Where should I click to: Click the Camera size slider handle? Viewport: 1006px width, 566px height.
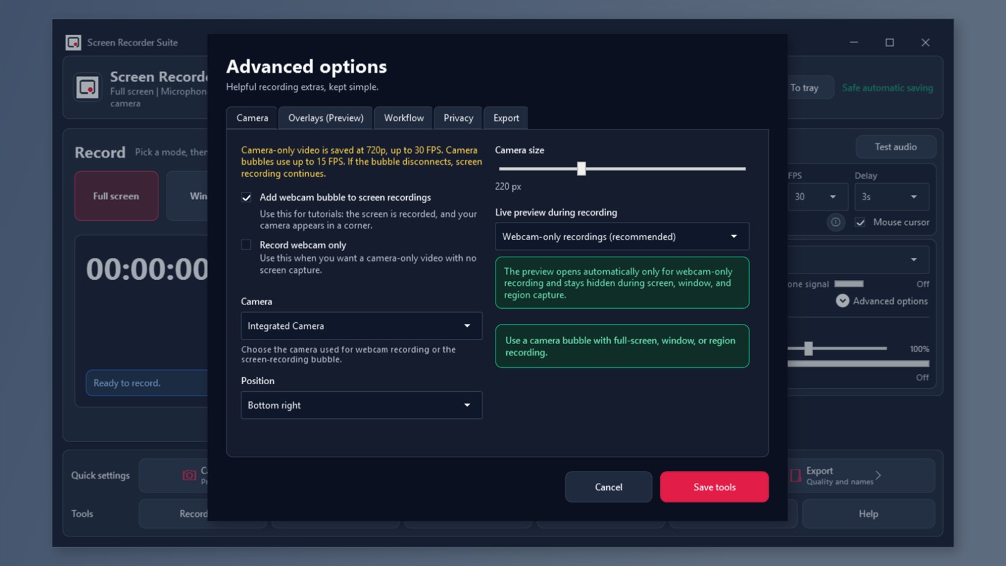[582, 168]
